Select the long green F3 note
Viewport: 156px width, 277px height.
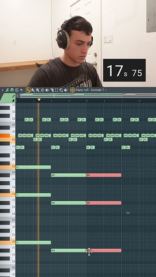point(33,242)
